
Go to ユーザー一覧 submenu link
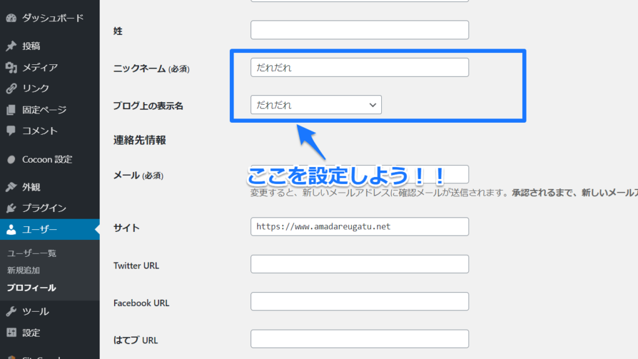32,254
